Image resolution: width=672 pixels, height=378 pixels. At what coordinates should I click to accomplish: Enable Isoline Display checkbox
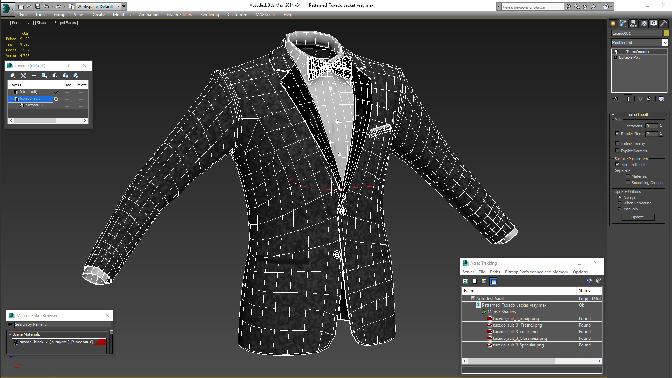point(617,143)
